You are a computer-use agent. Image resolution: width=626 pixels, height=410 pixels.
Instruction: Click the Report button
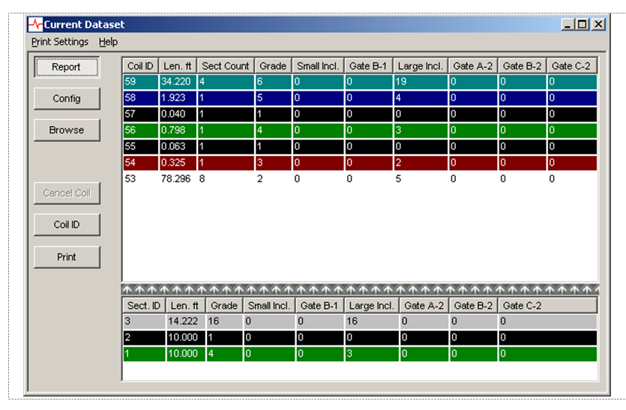click(67, 67)
